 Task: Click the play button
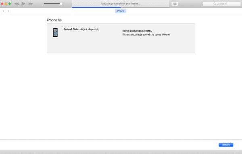(x=23, y=4)
